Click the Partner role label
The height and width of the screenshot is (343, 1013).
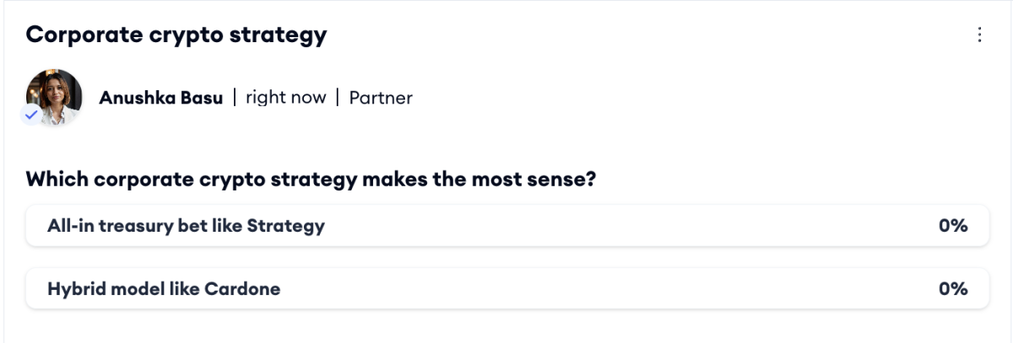[x=381, y=98]
